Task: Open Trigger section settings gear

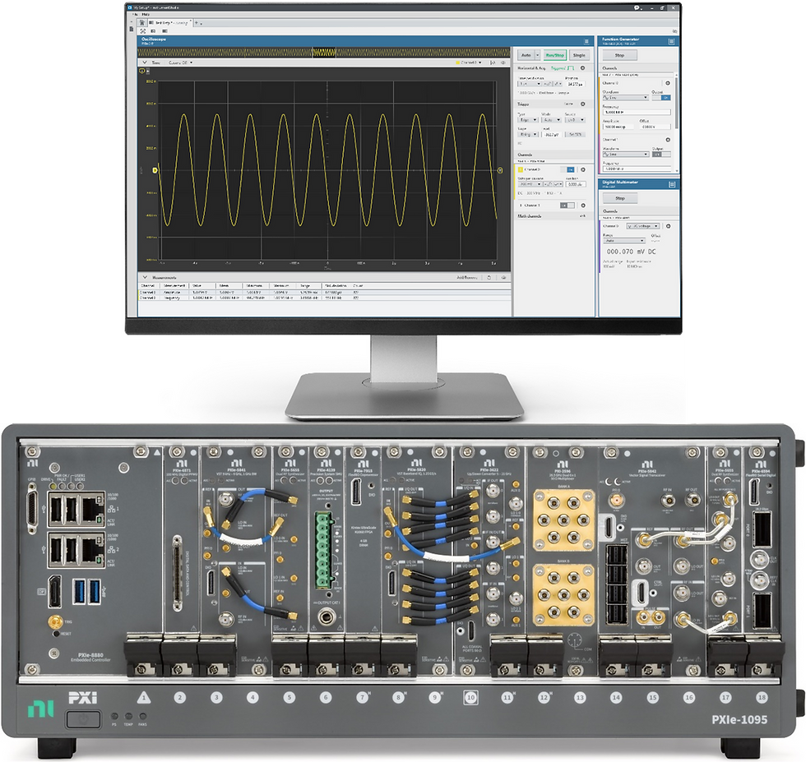Action: click(x=583, y=104)
